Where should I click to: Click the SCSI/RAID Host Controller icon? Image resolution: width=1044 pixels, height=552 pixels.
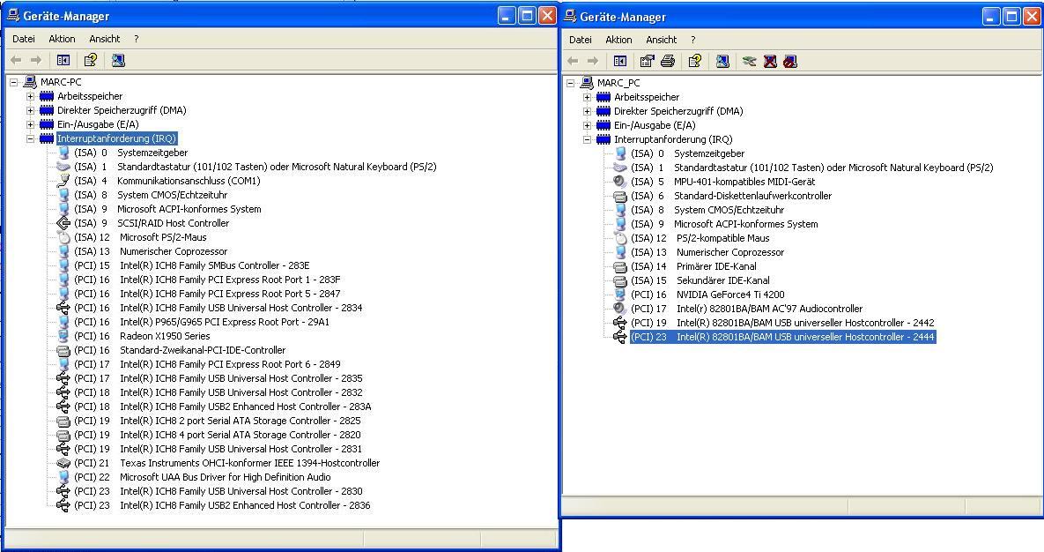(63, 223)
